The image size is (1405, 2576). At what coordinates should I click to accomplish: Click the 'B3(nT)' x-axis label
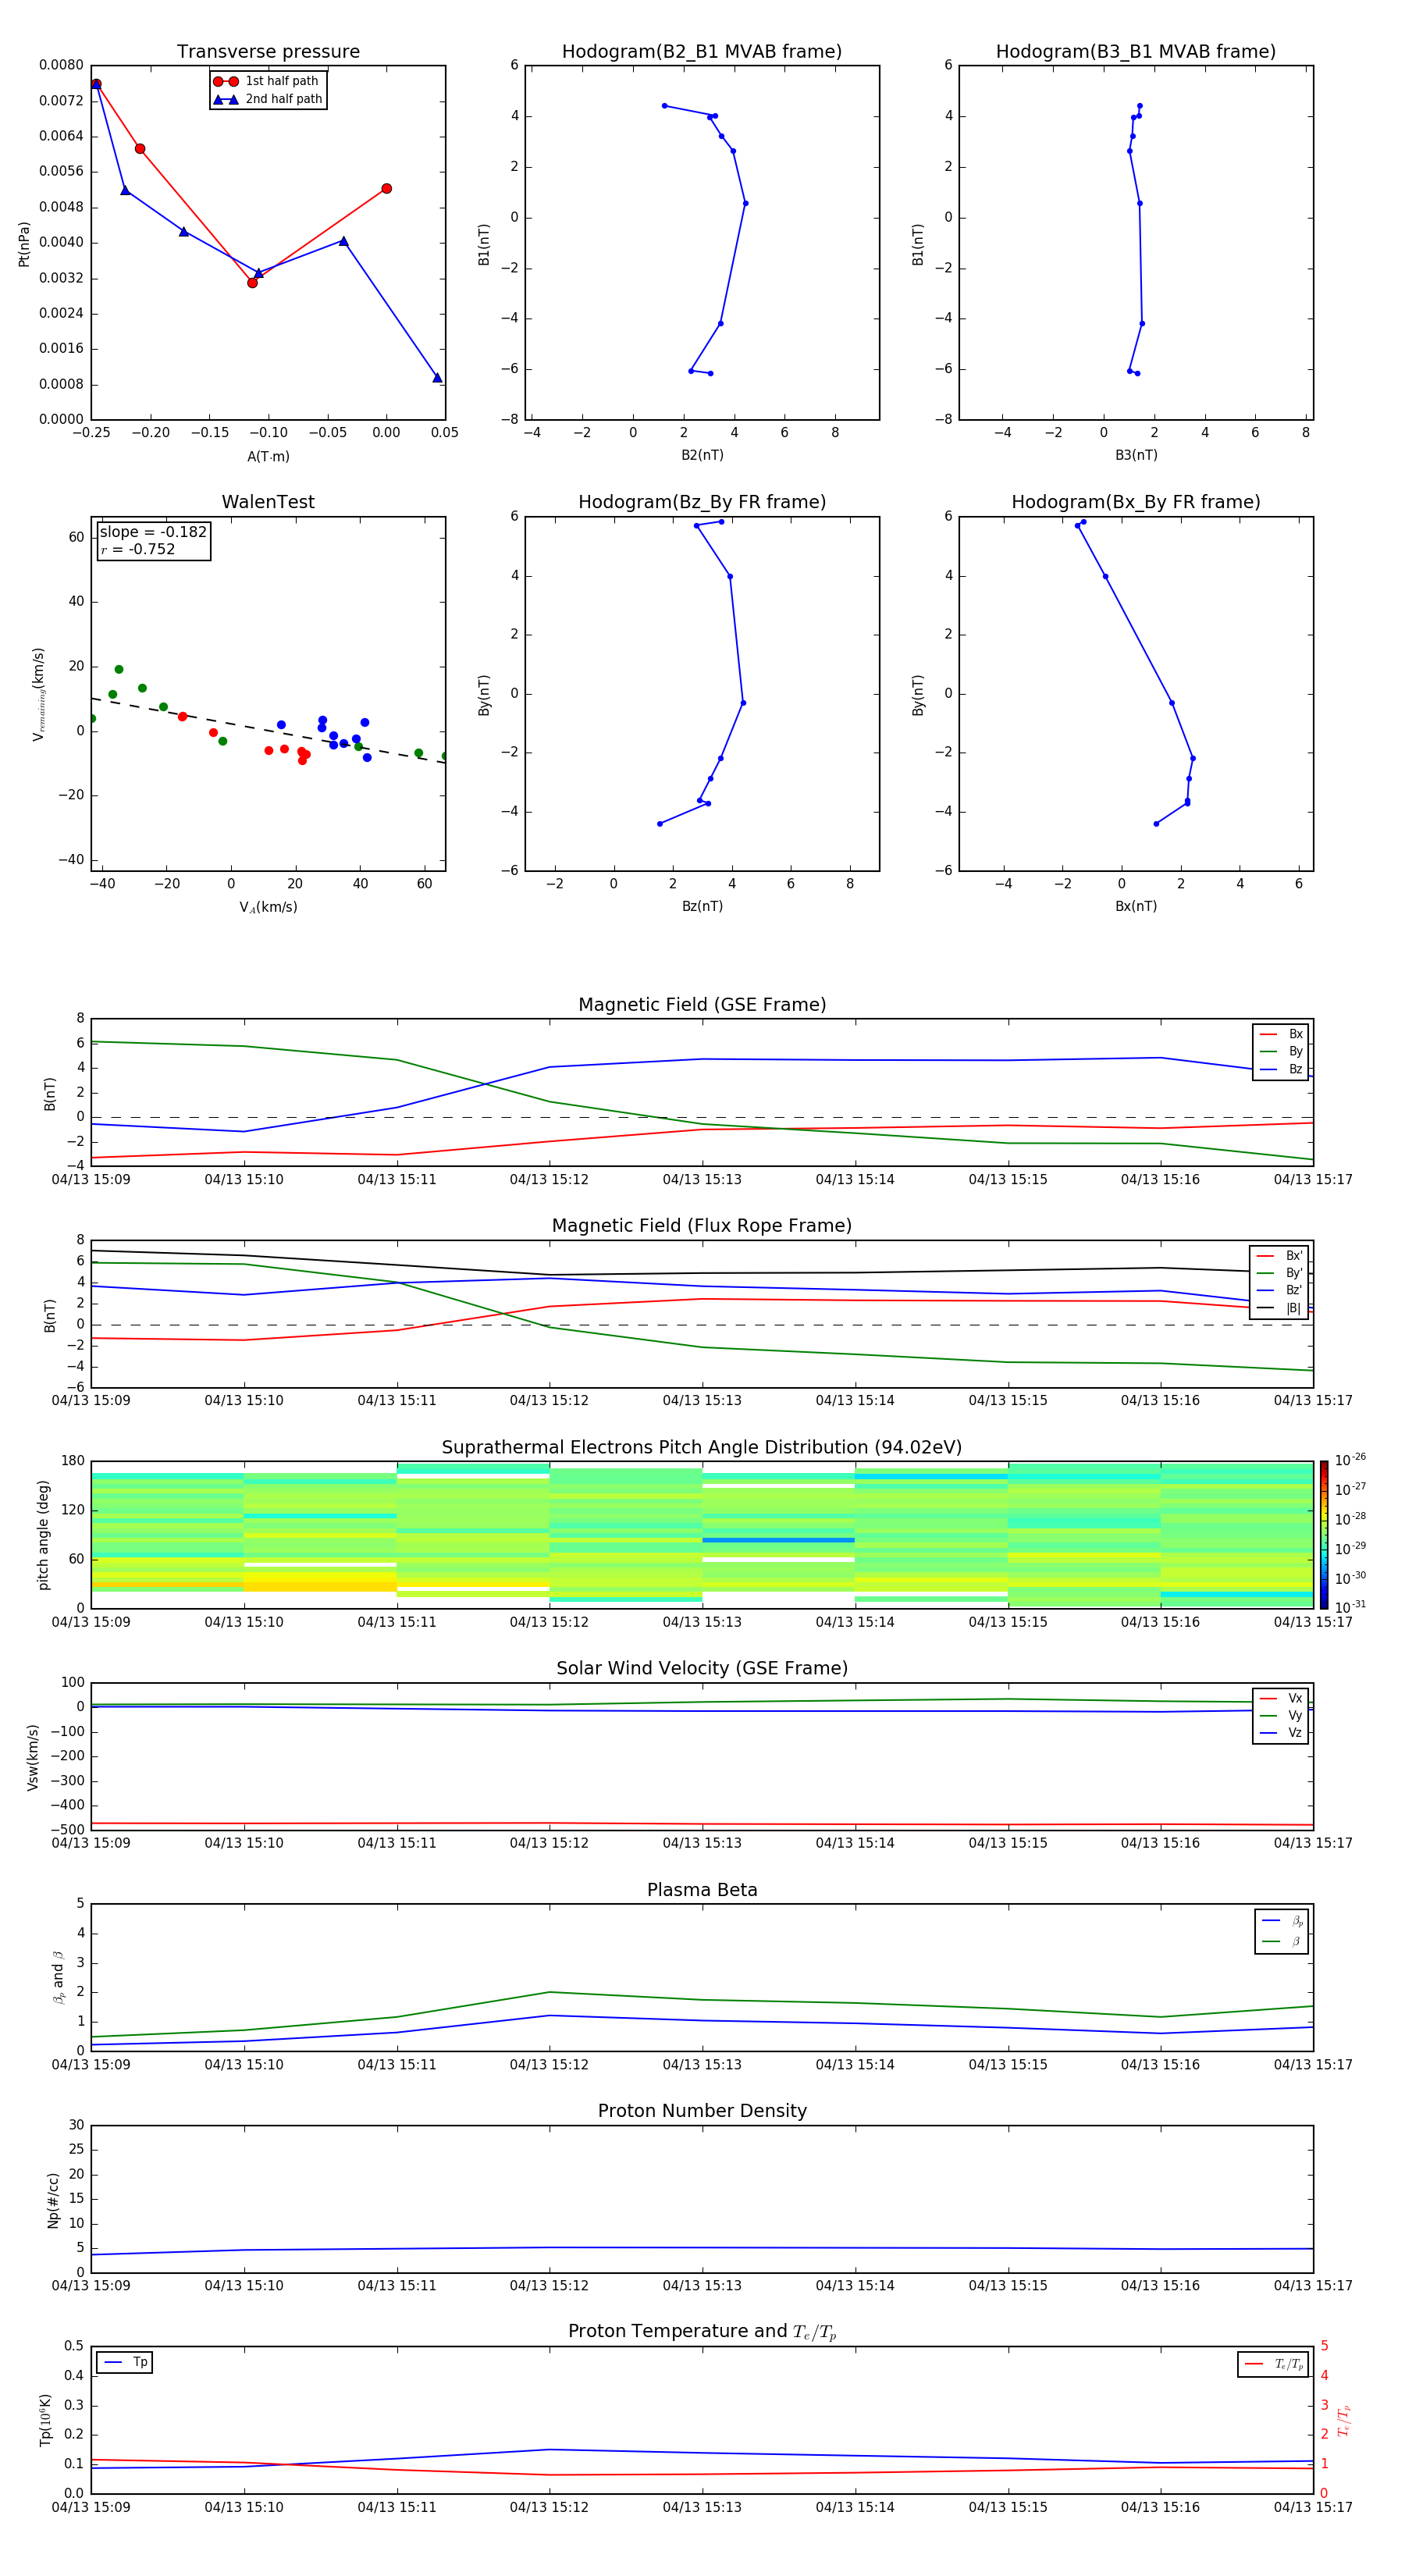tap(1136, 455)
